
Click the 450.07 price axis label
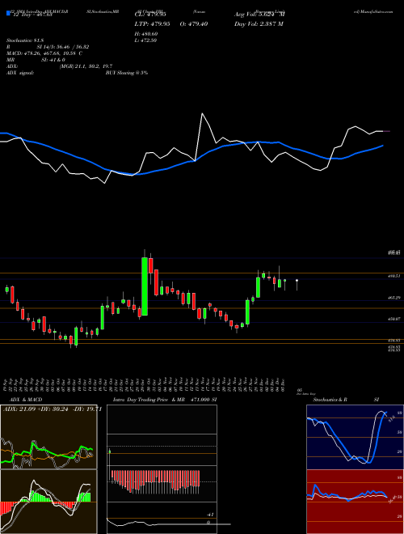pyautogui.click(x=395, y=319)
